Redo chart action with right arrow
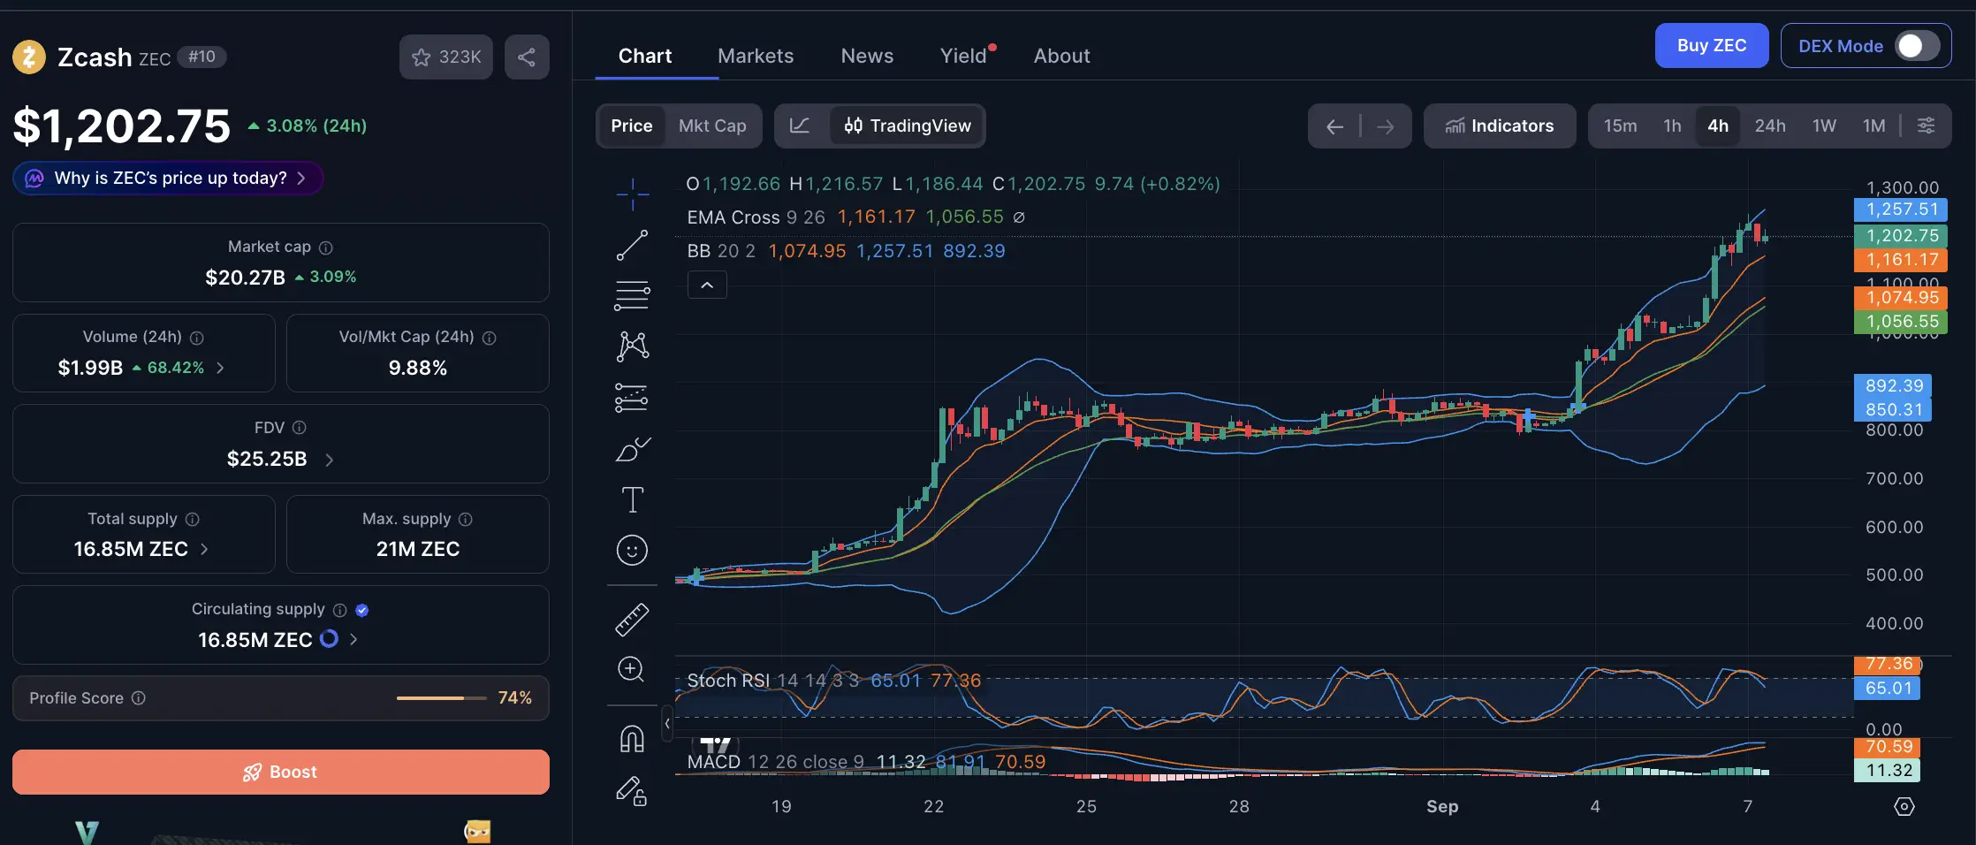 point(1386,126)
